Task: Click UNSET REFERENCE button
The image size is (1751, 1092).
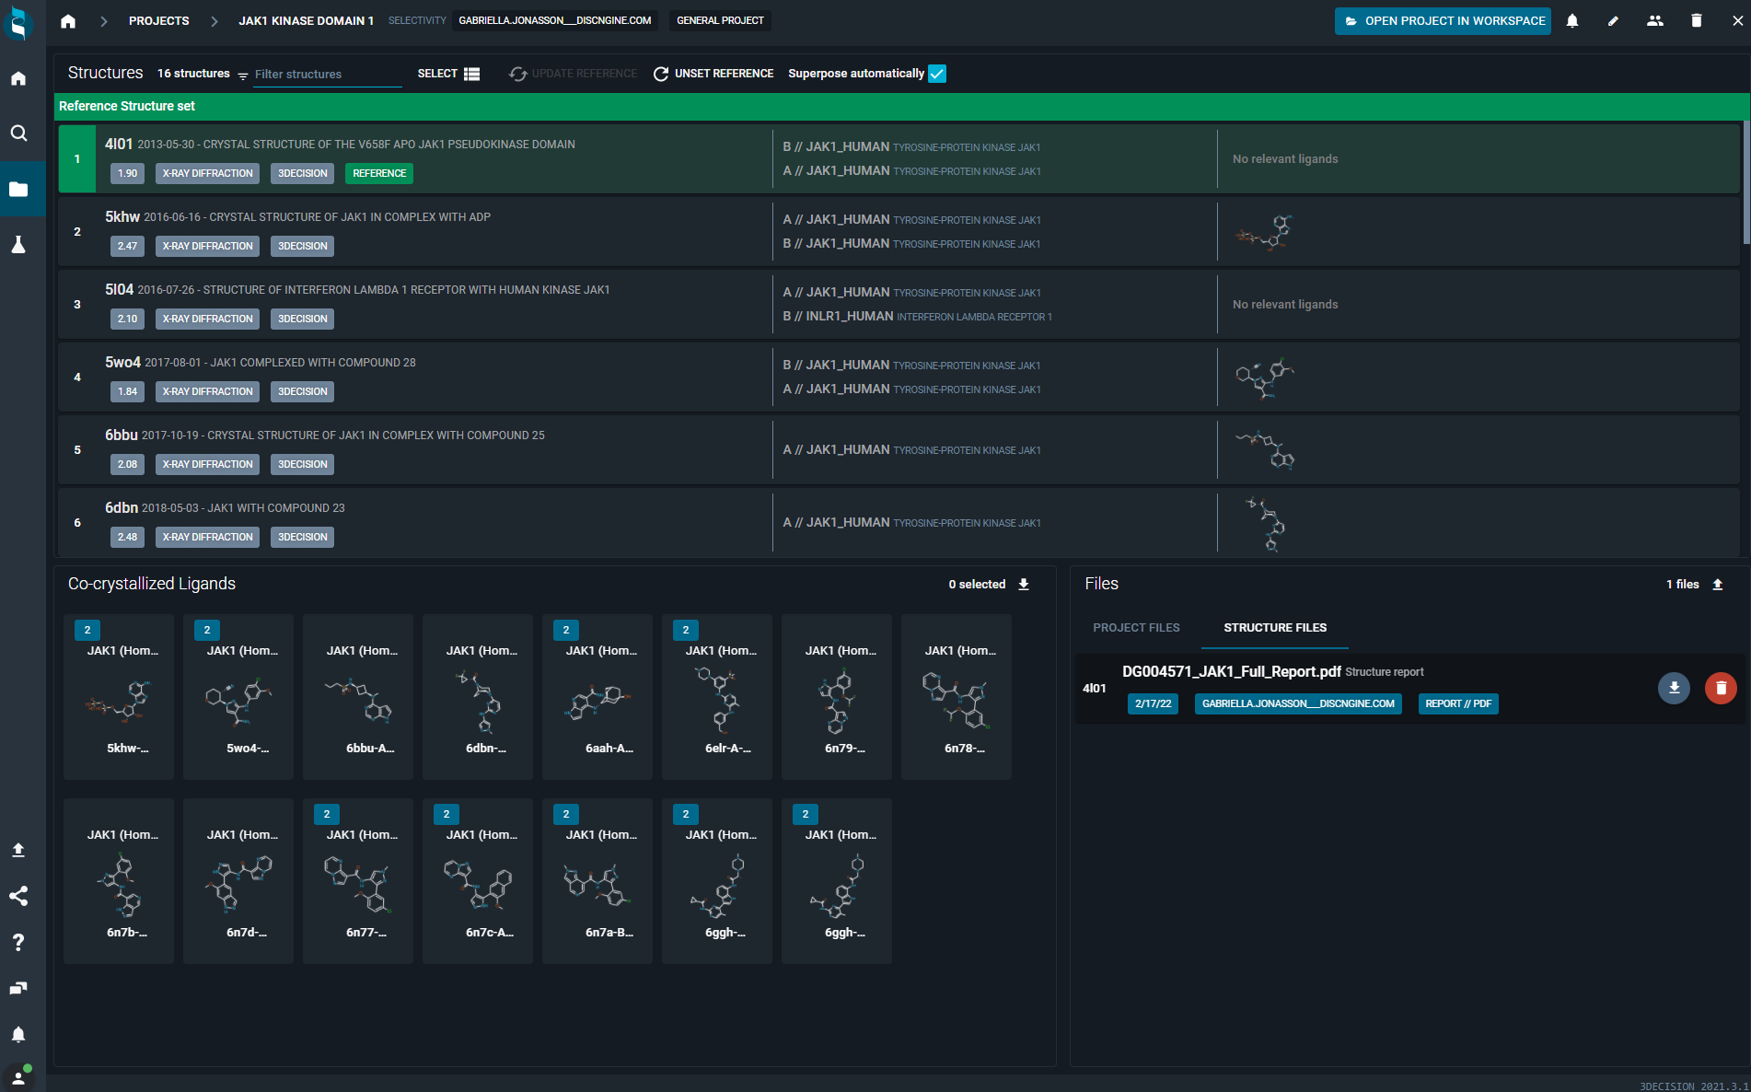Action: click(713, 74)
